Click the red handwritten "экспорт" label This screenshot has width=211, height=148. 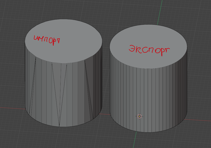pyautogui.click(x=149, y=49)
